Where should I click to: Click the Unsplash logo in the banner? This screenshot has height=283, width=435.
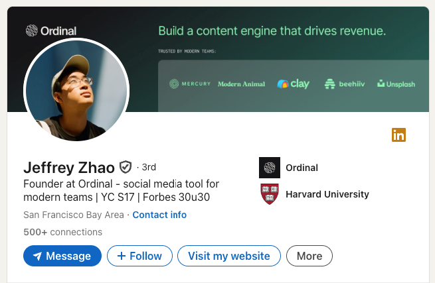pyautogui.click(x=396, y=84)
